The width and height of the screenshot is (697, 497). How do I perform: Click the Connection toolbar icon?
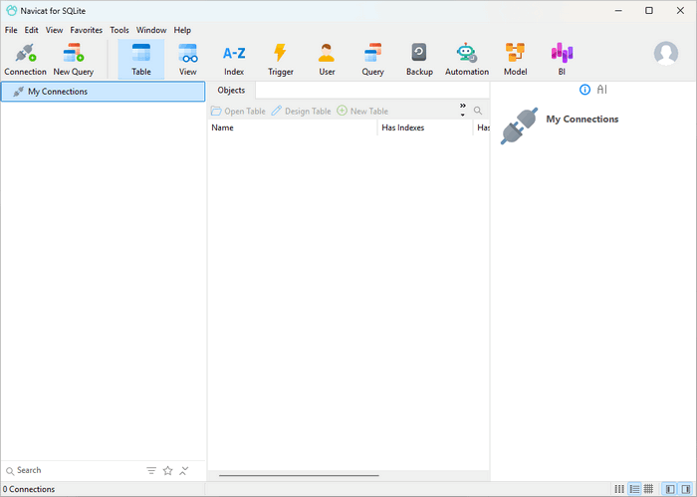pos(25,59)
